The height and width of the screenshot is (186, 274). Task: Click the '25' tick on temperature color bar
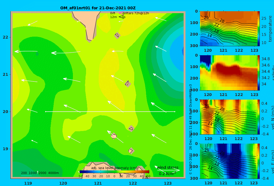[x=264, y=19]
